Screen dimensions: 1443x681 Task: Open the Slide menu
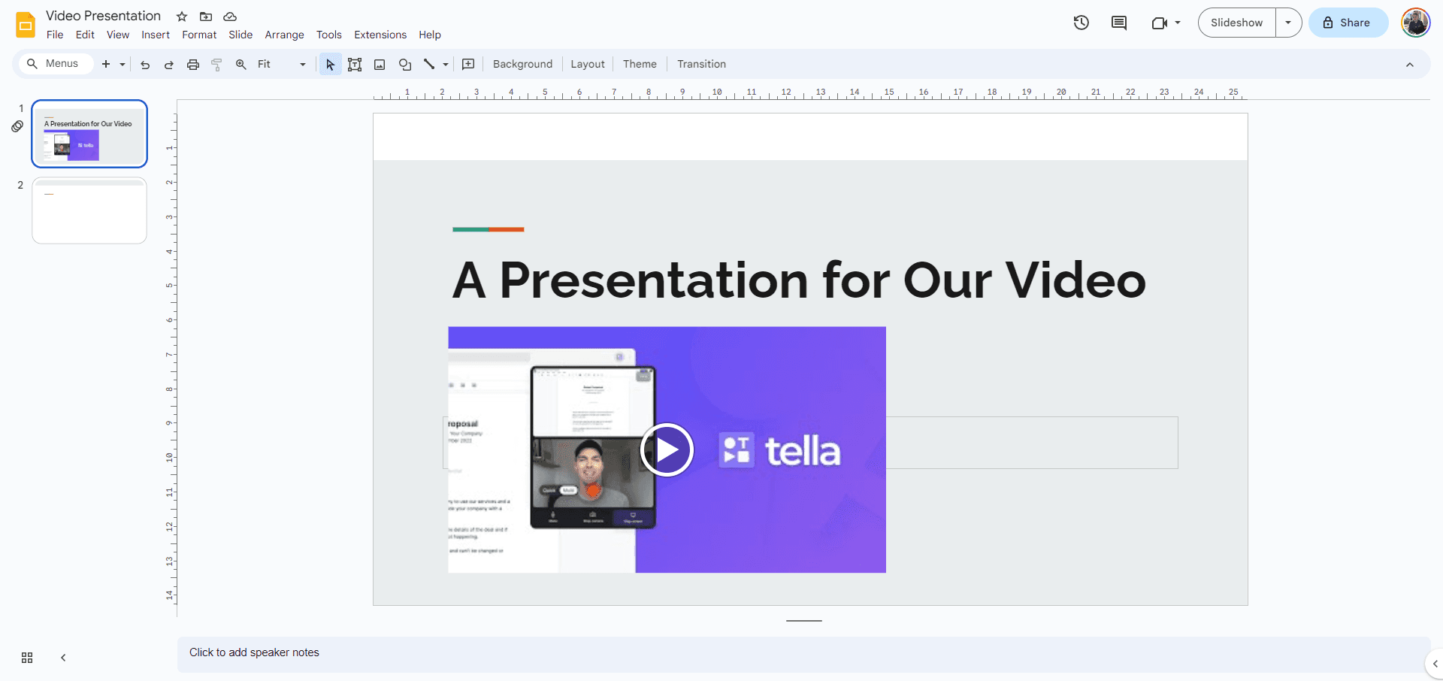coord(240,35)
